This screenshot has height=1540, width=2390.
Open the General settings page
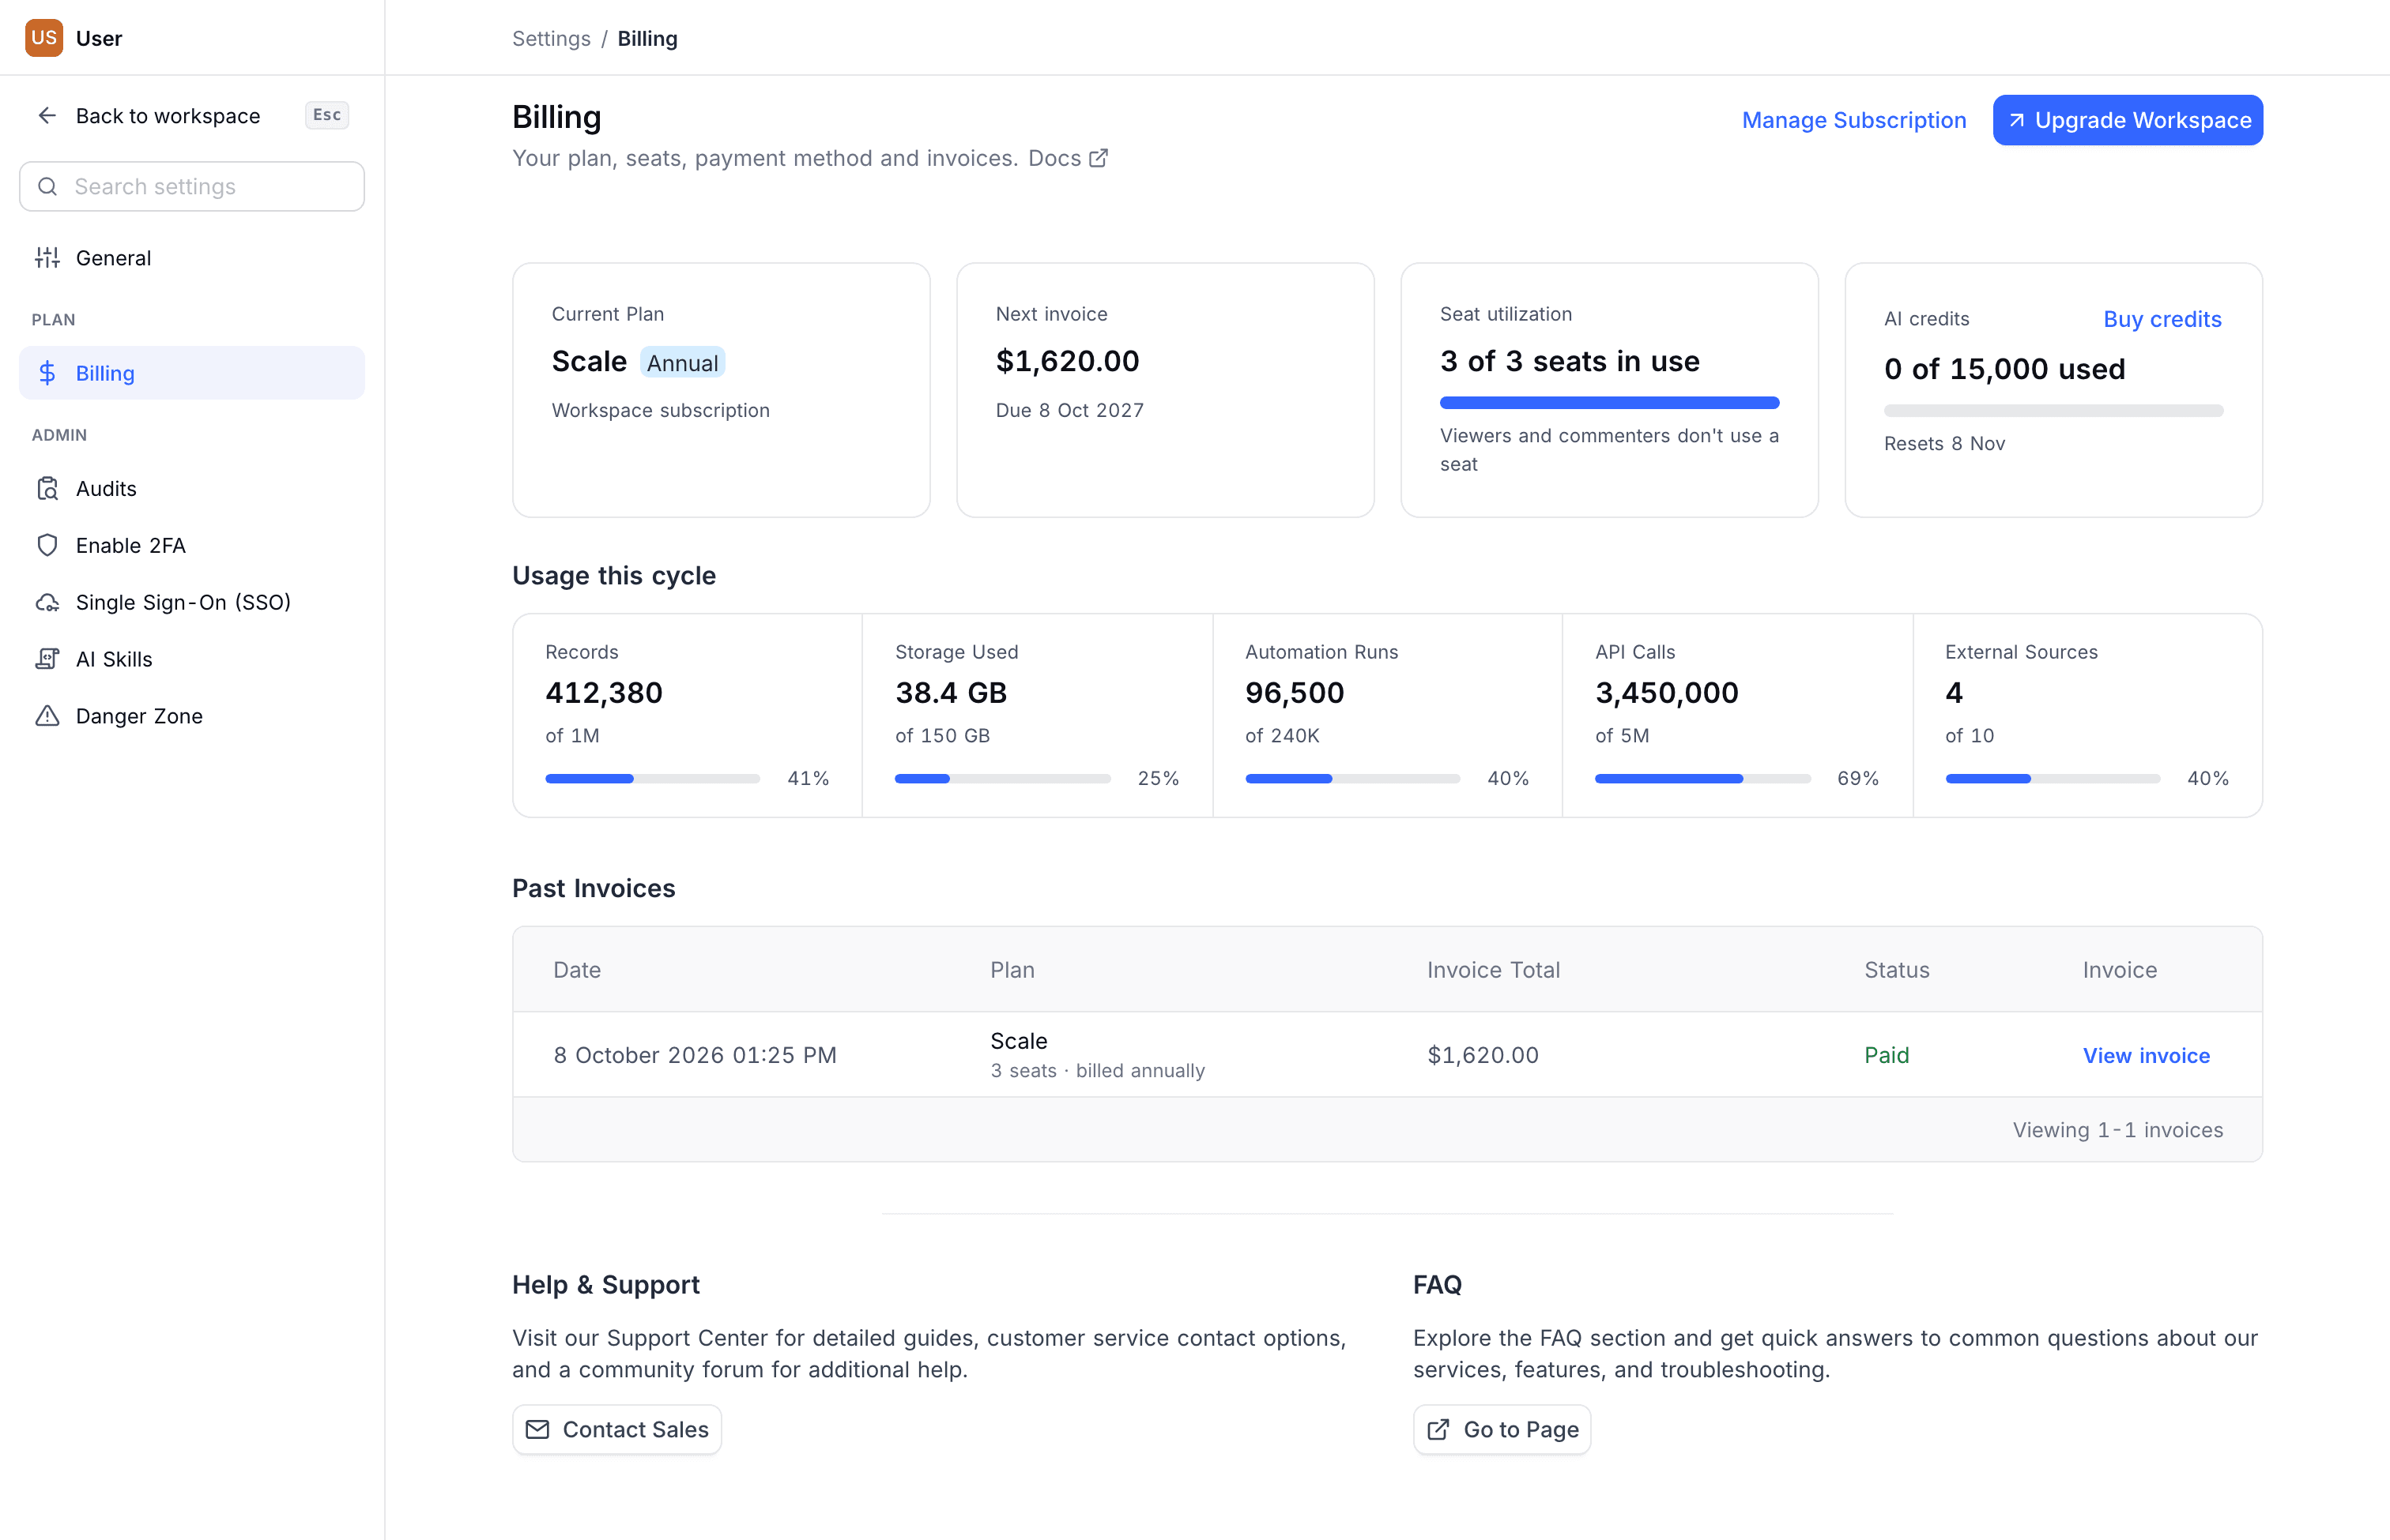click(192, 258)
